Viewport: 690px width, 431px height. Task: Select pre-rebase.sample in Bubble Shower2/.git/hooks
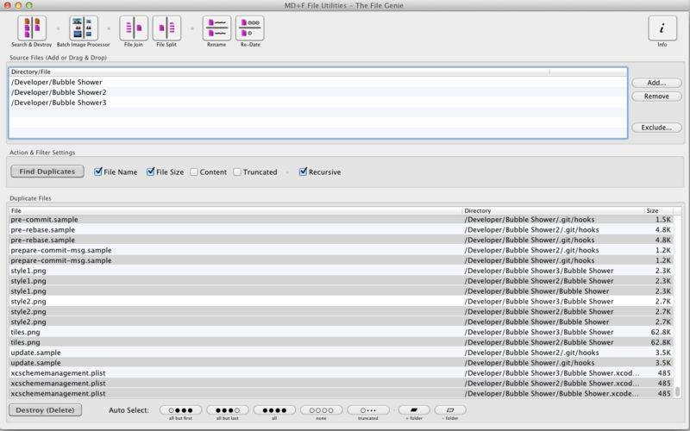[x=342, y=229]
